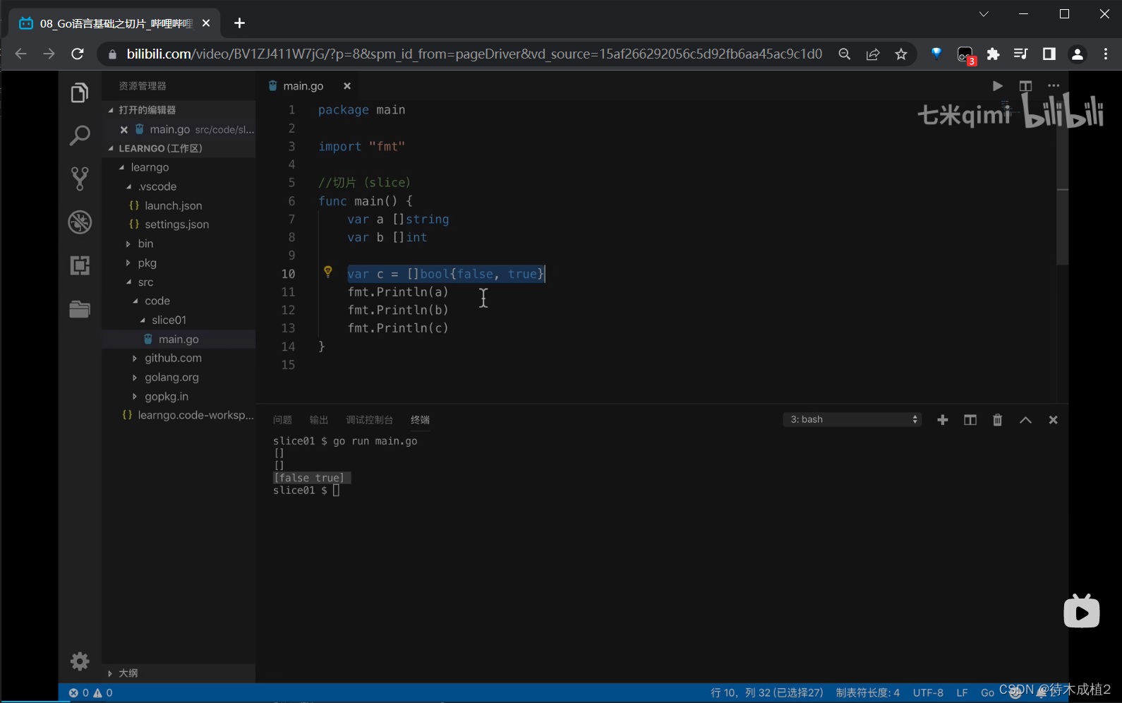Click the Go language mode in status bar
Image resolution: width=1122 pixels, height=703 pixels.
click(987, 693)
